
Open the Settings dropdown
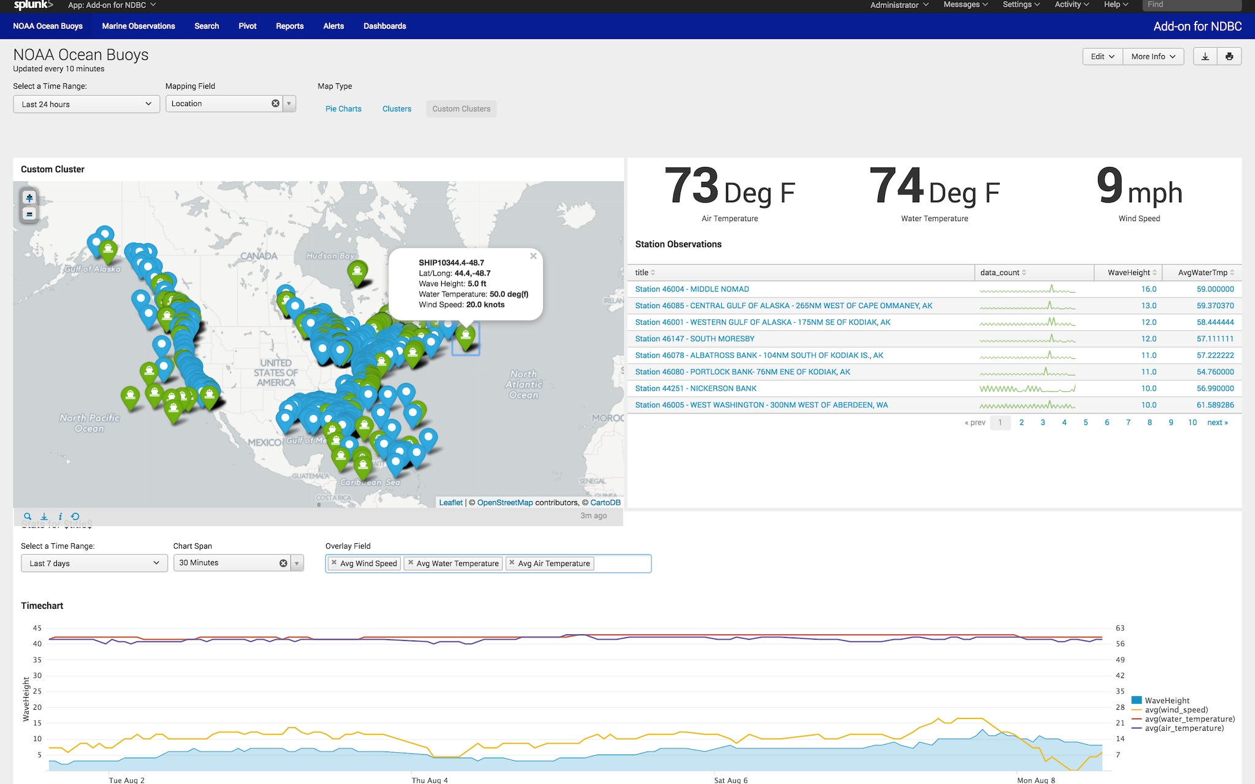[1021, 5]
